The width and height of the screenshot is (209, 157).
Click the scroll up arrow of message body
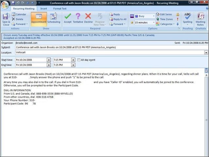206,75
